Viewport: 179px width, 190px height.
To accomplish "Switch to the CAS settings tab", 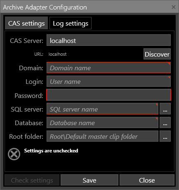I will (x=26, y=23).
